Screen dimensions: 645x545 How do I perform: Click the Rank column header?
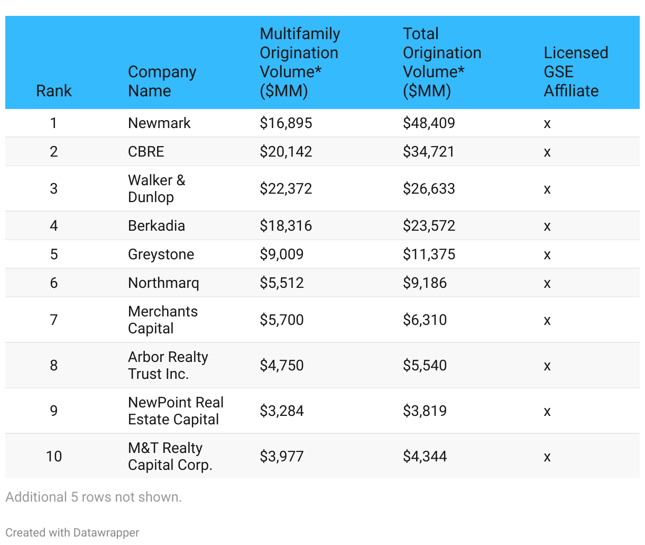click(53, 90)
